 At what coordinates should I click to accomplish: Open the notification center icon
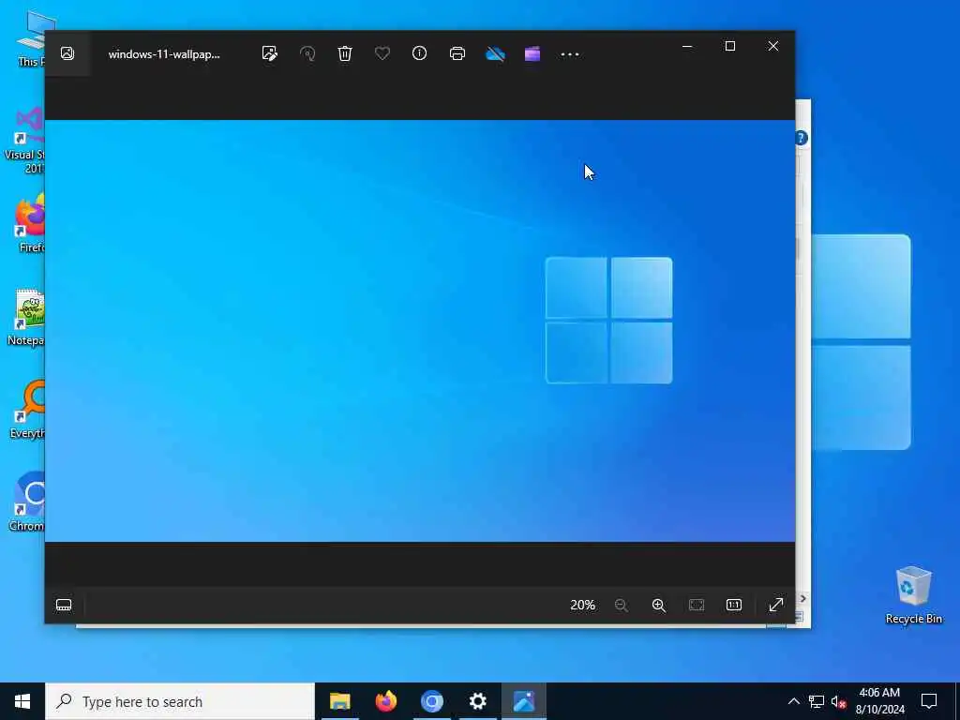coord(929,701)
